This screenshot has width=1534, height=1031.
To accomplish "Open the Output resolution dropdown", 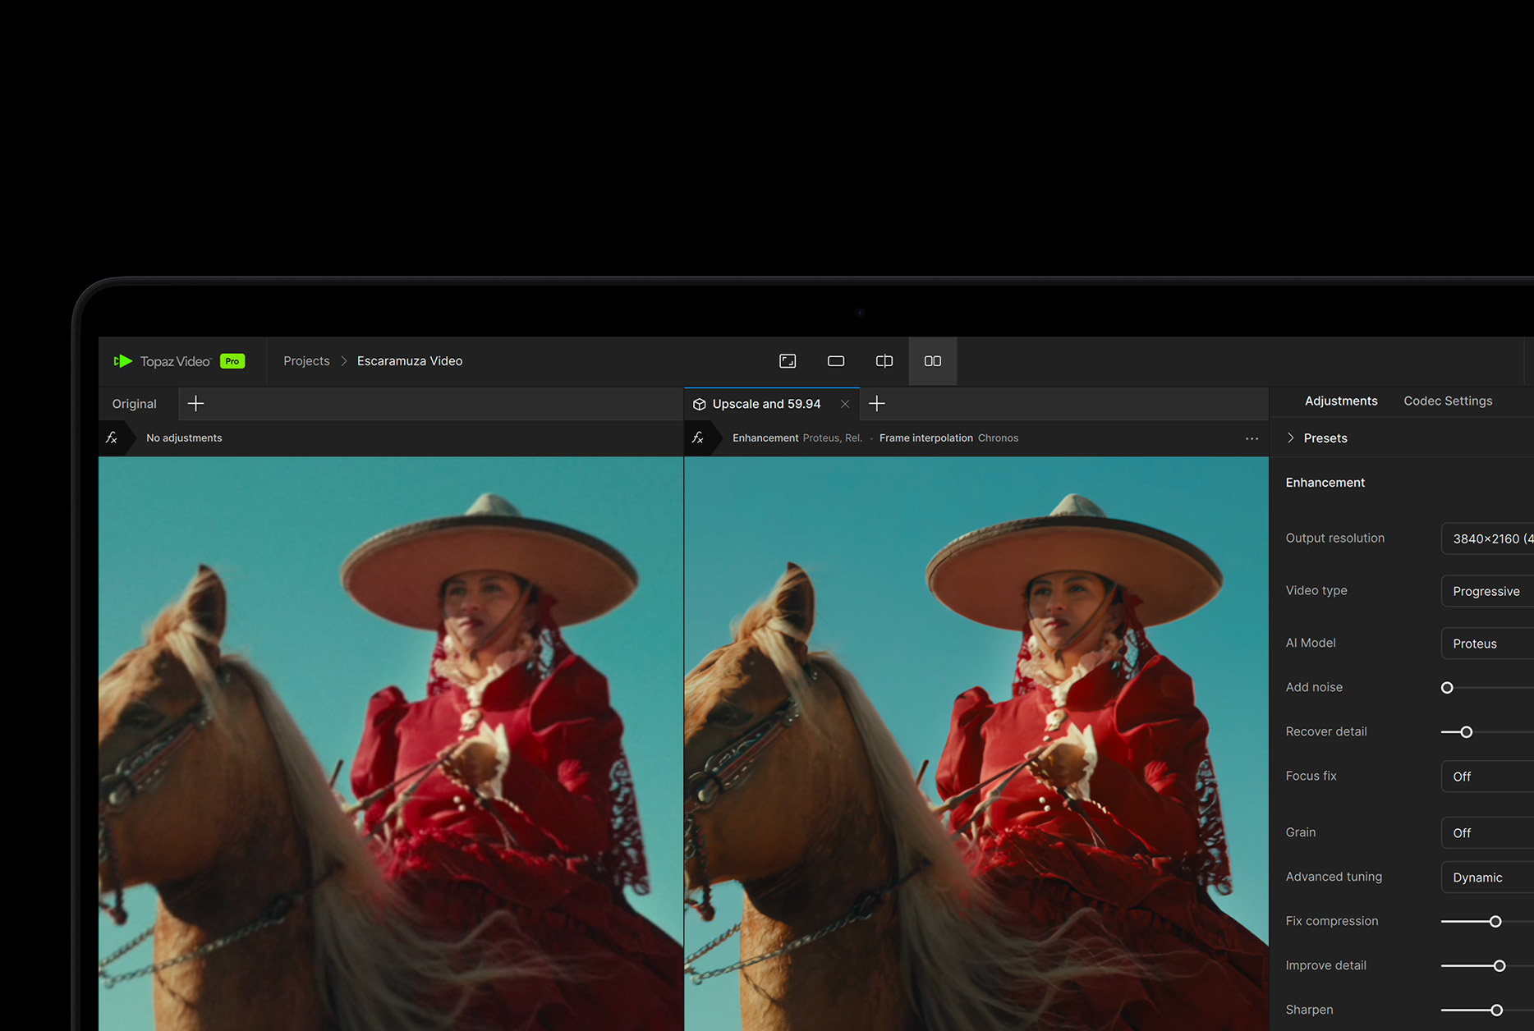I will [x=1487, y=538].
